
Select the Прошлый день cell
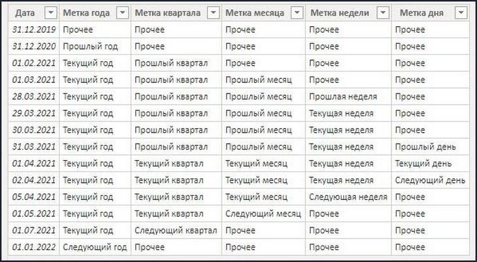431,147
